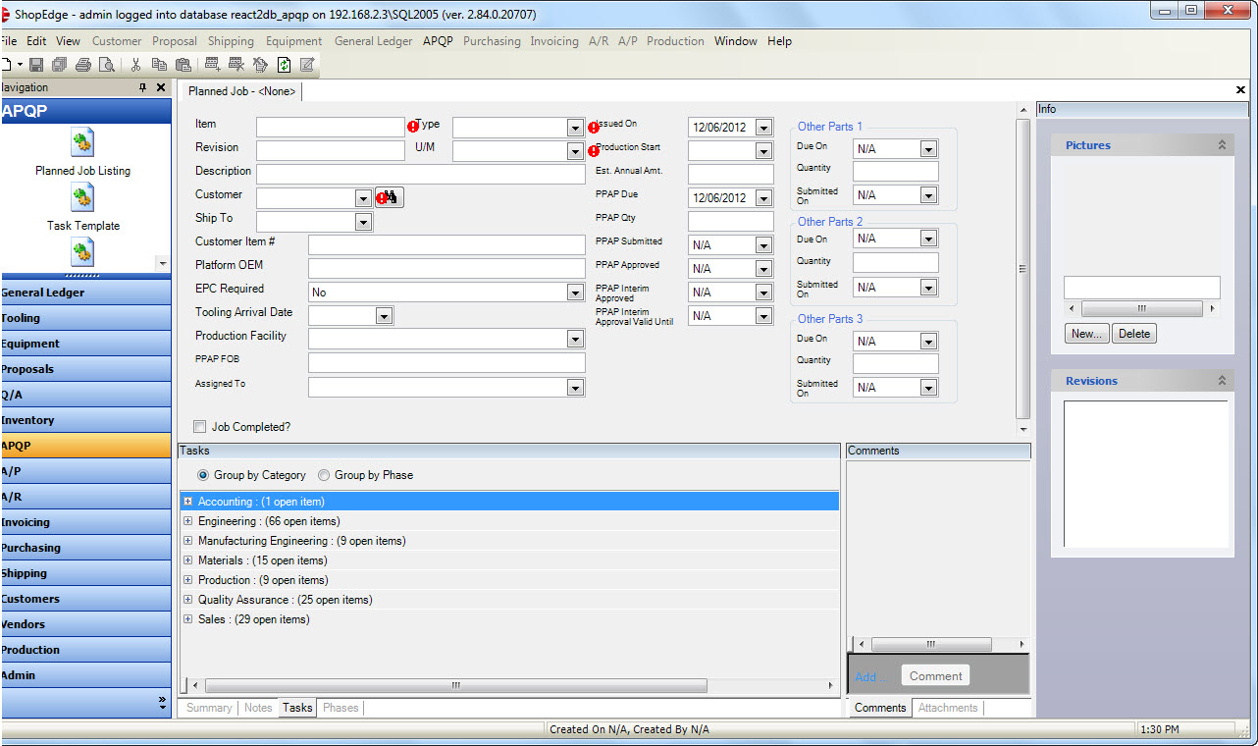Select Group by Category radio button

point(203,475)
